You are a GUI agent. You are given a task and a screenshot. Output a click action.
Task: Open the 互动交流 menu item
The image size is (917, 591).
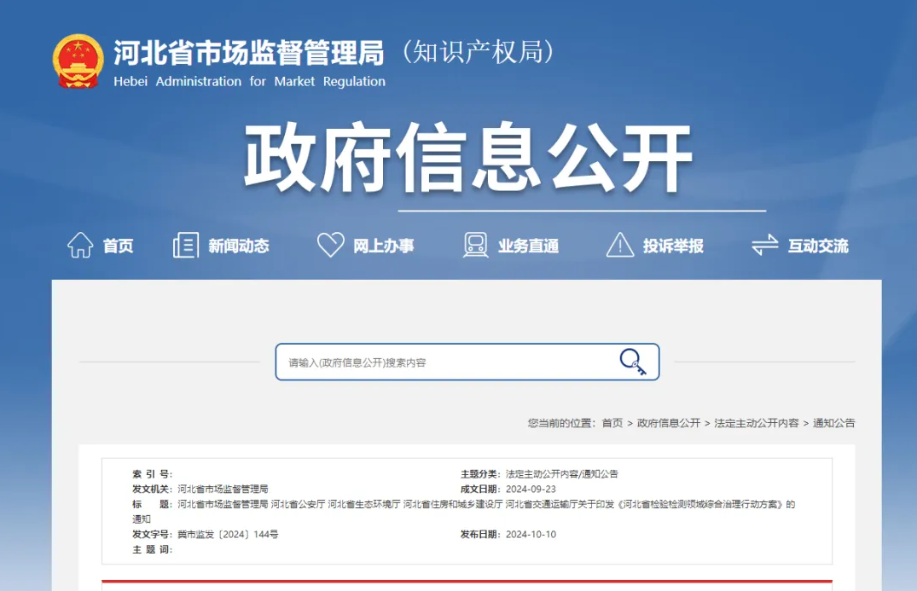point(818,246)
